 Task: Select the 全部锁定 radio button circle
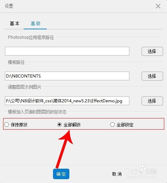pyautogui.click(x=112, y=125)
